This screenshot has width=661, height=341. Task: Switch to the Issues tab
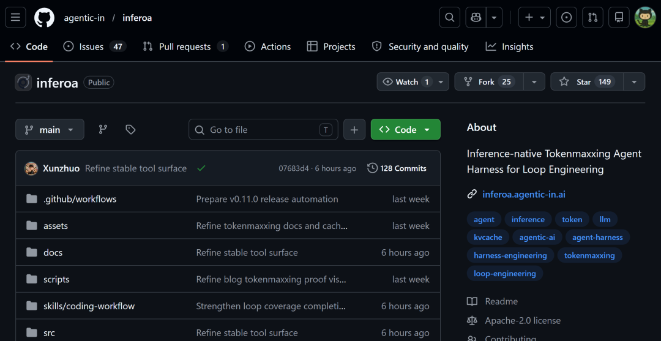point(95,47)
